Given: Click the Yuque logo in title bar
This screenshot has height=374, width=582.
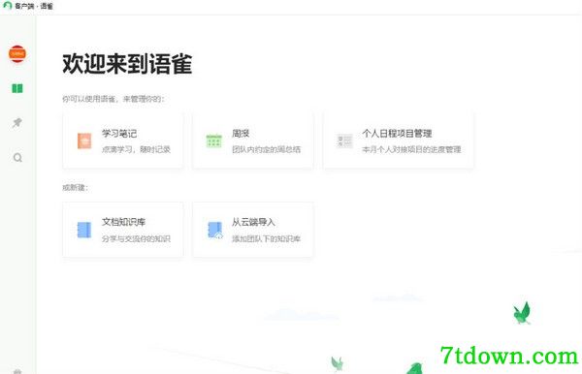Looking at the screenshot, I should click(7, 6).
